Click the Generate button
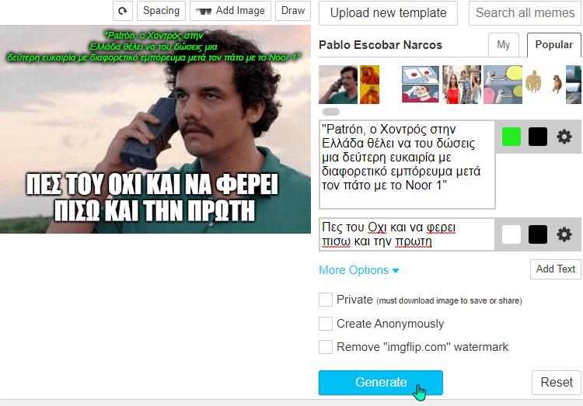The width and height of the screenshot is (583, 406). (381, 383)
